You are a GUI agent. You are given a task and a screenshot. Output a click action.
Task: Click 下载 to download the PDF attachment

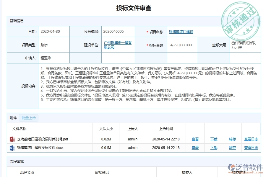213,139
